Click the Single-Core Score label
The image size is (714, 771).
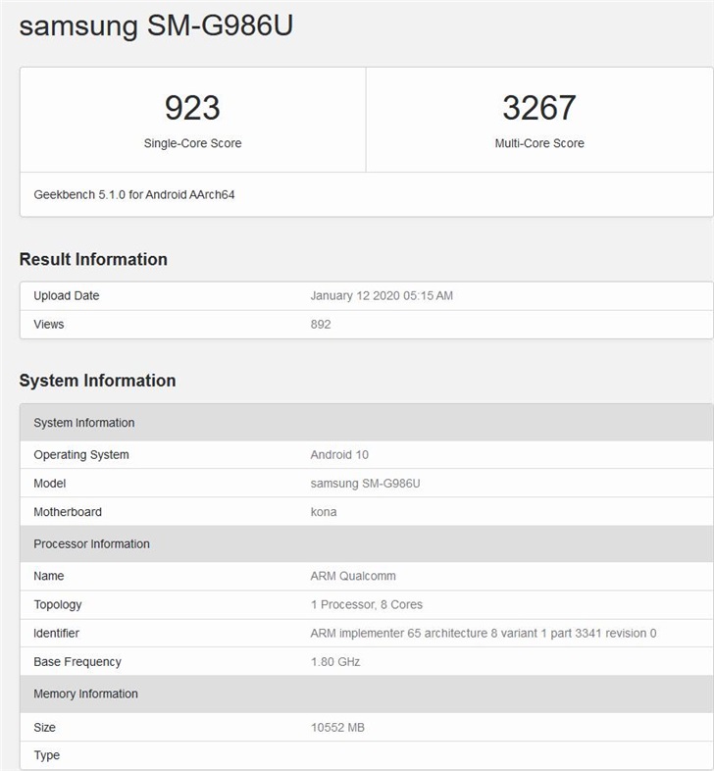pos(192,143)
